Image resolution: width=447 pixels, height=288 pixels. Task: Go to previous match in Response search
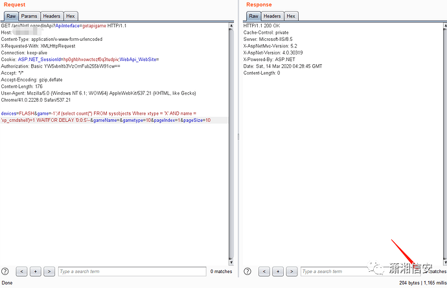(264, 271)
